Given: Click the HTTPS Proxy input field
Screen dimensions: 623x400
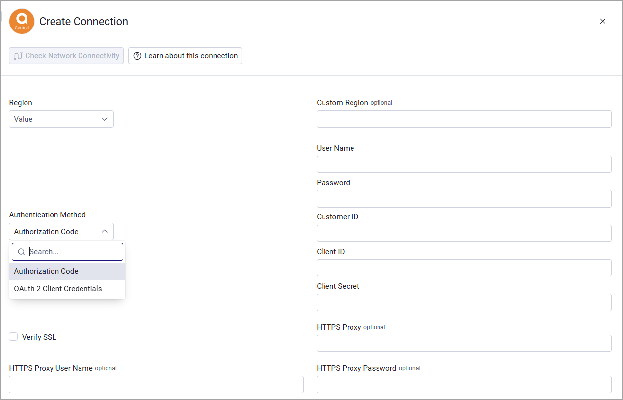Looking at the screenshot, I should tap(464, 344).
